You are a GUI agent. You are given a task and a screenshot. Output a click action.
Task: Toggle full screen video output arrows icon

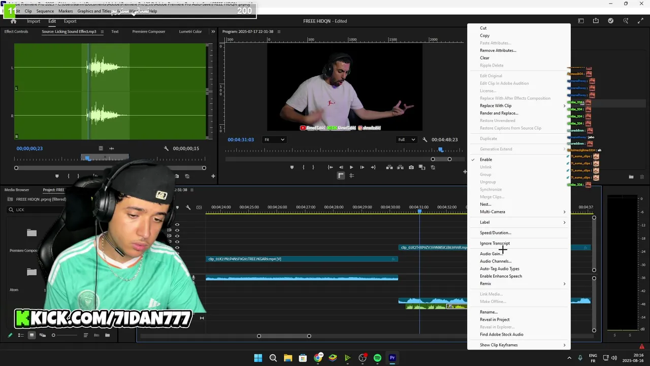click(640, 21)
